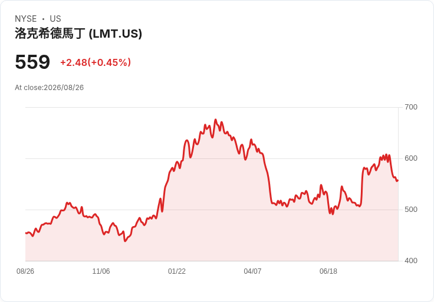Click the dot separator between NYSE and US
Image resolution: width=434 pixels, height=302 pixels.
(43, 19)
